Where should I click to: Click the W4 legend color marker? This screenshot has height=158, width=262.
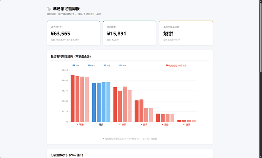click(120, 66)
